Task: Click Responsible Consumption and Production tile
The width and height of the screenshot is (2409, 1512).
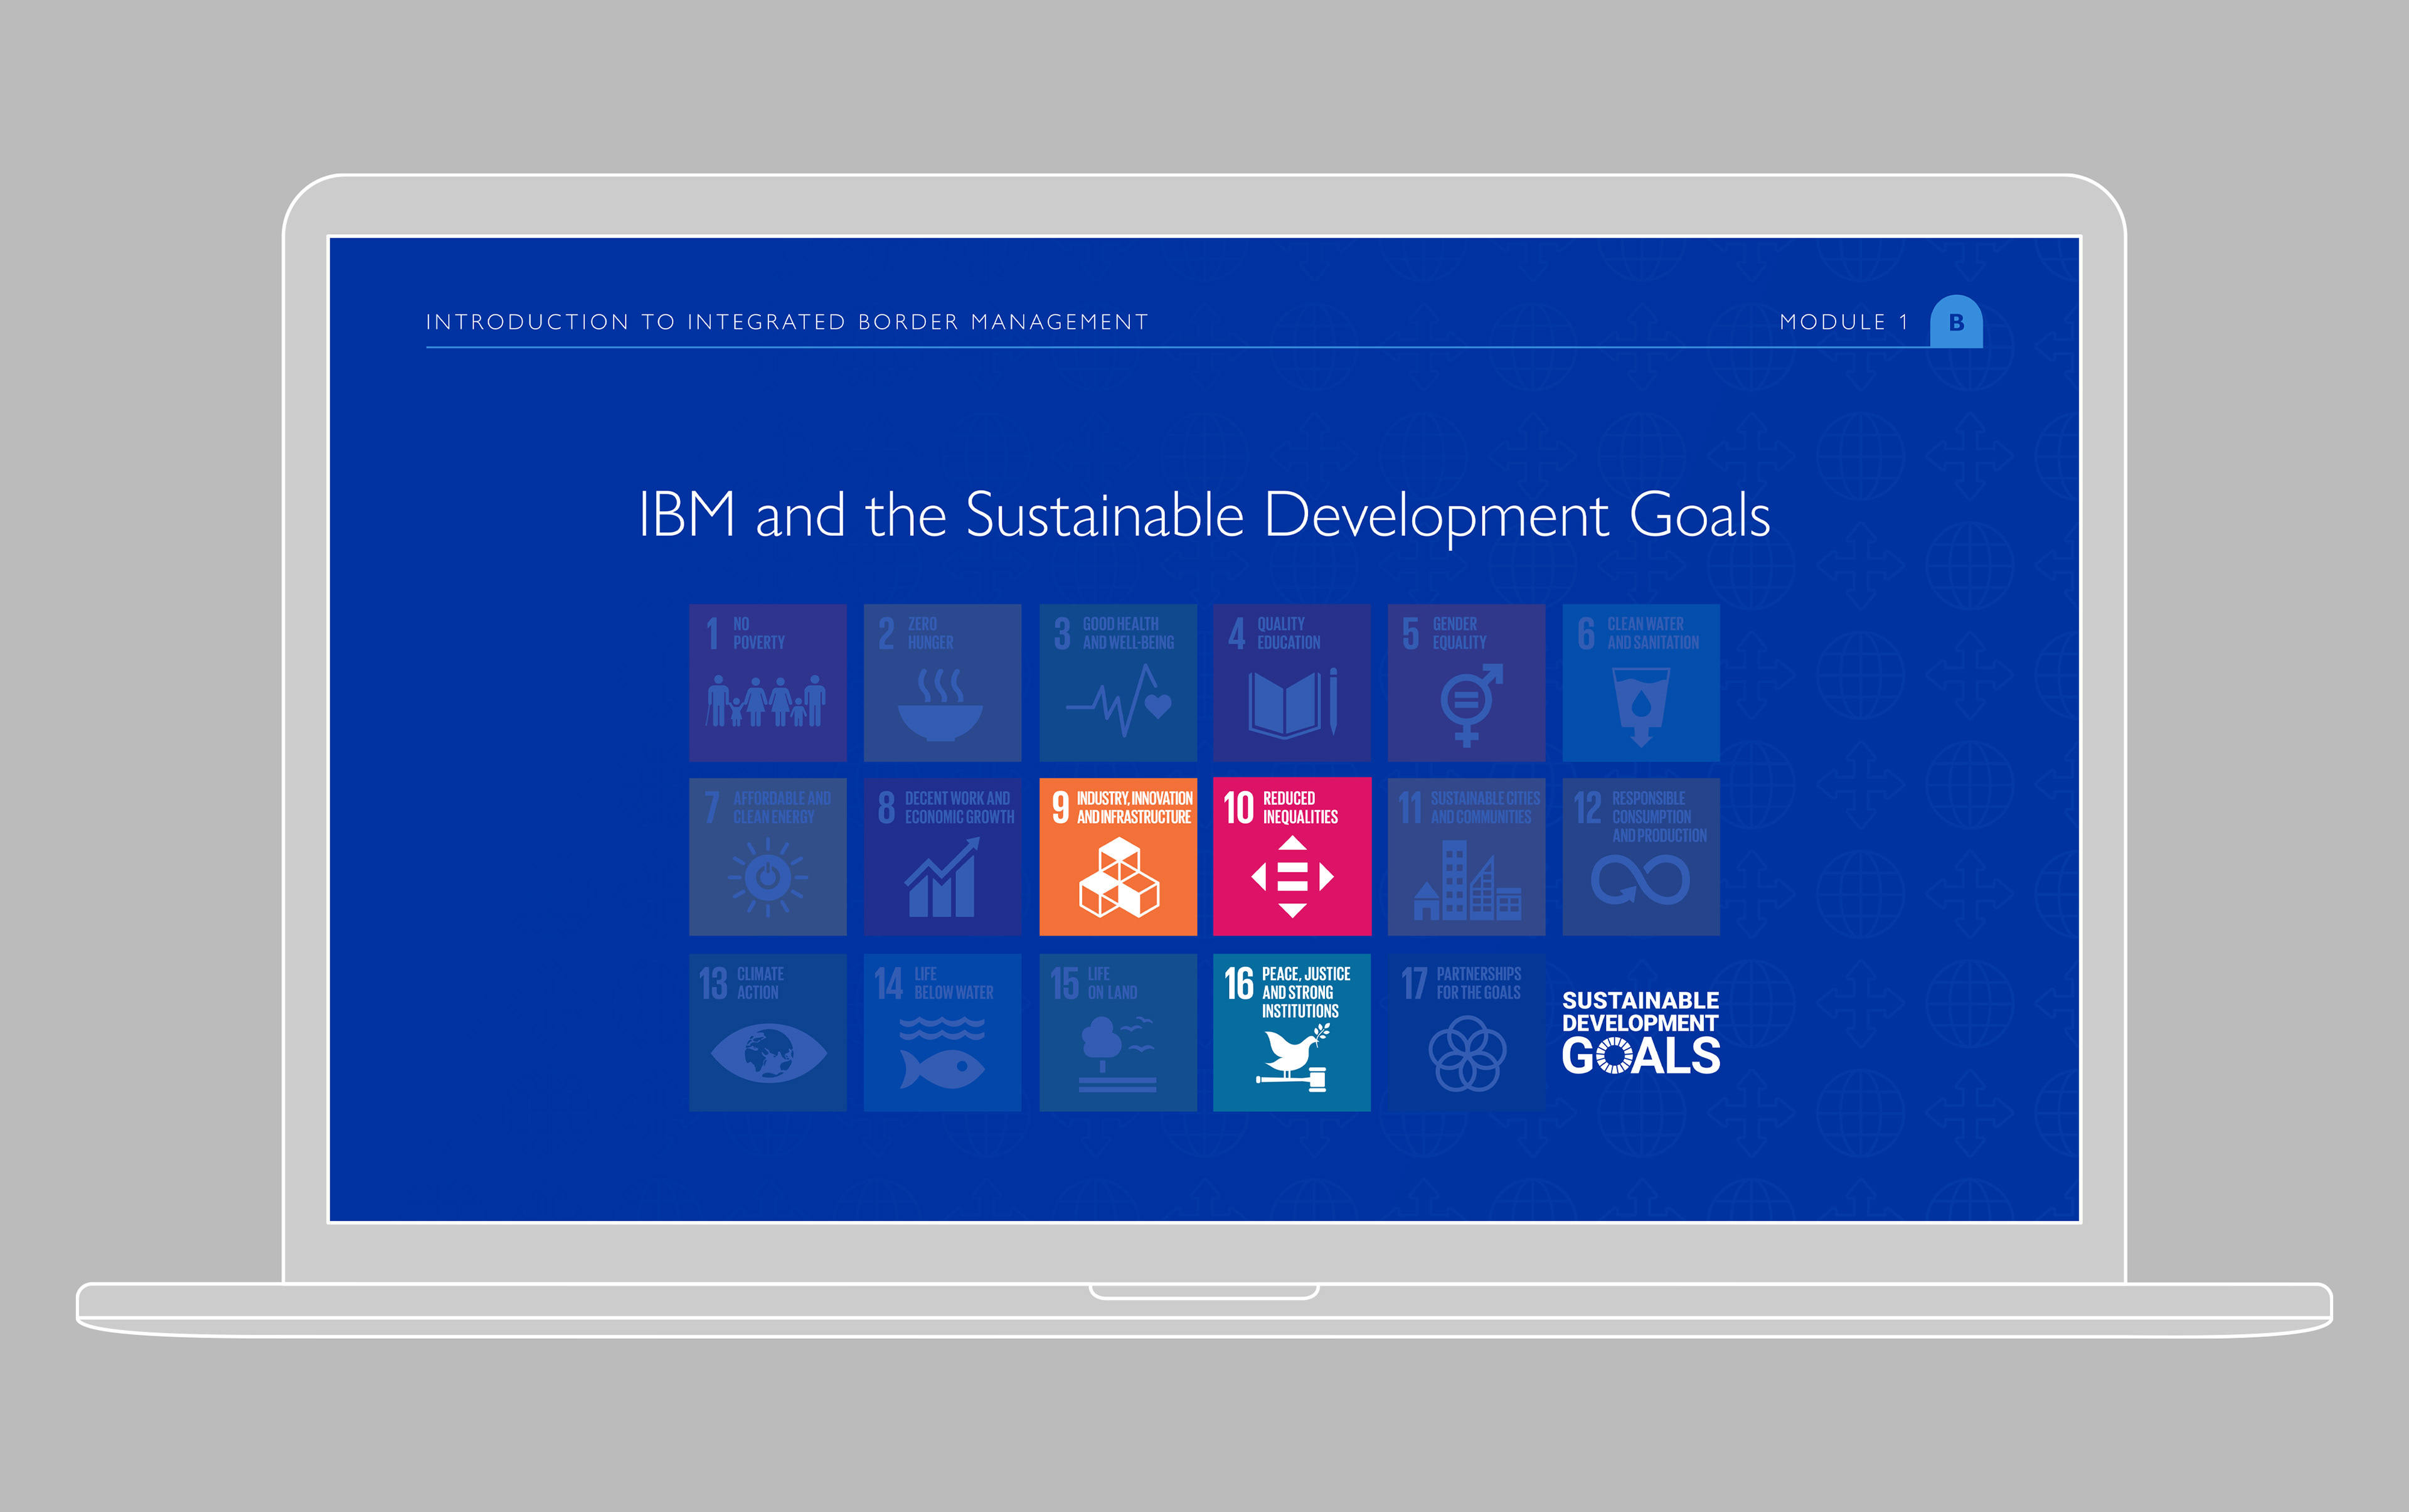Action: point(1640,857)
